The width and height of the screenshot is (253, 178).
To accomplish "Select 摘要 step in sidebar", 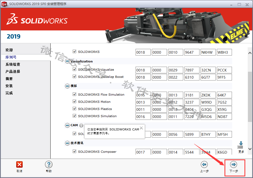I will pyautogui.click(x=9, y=79).
